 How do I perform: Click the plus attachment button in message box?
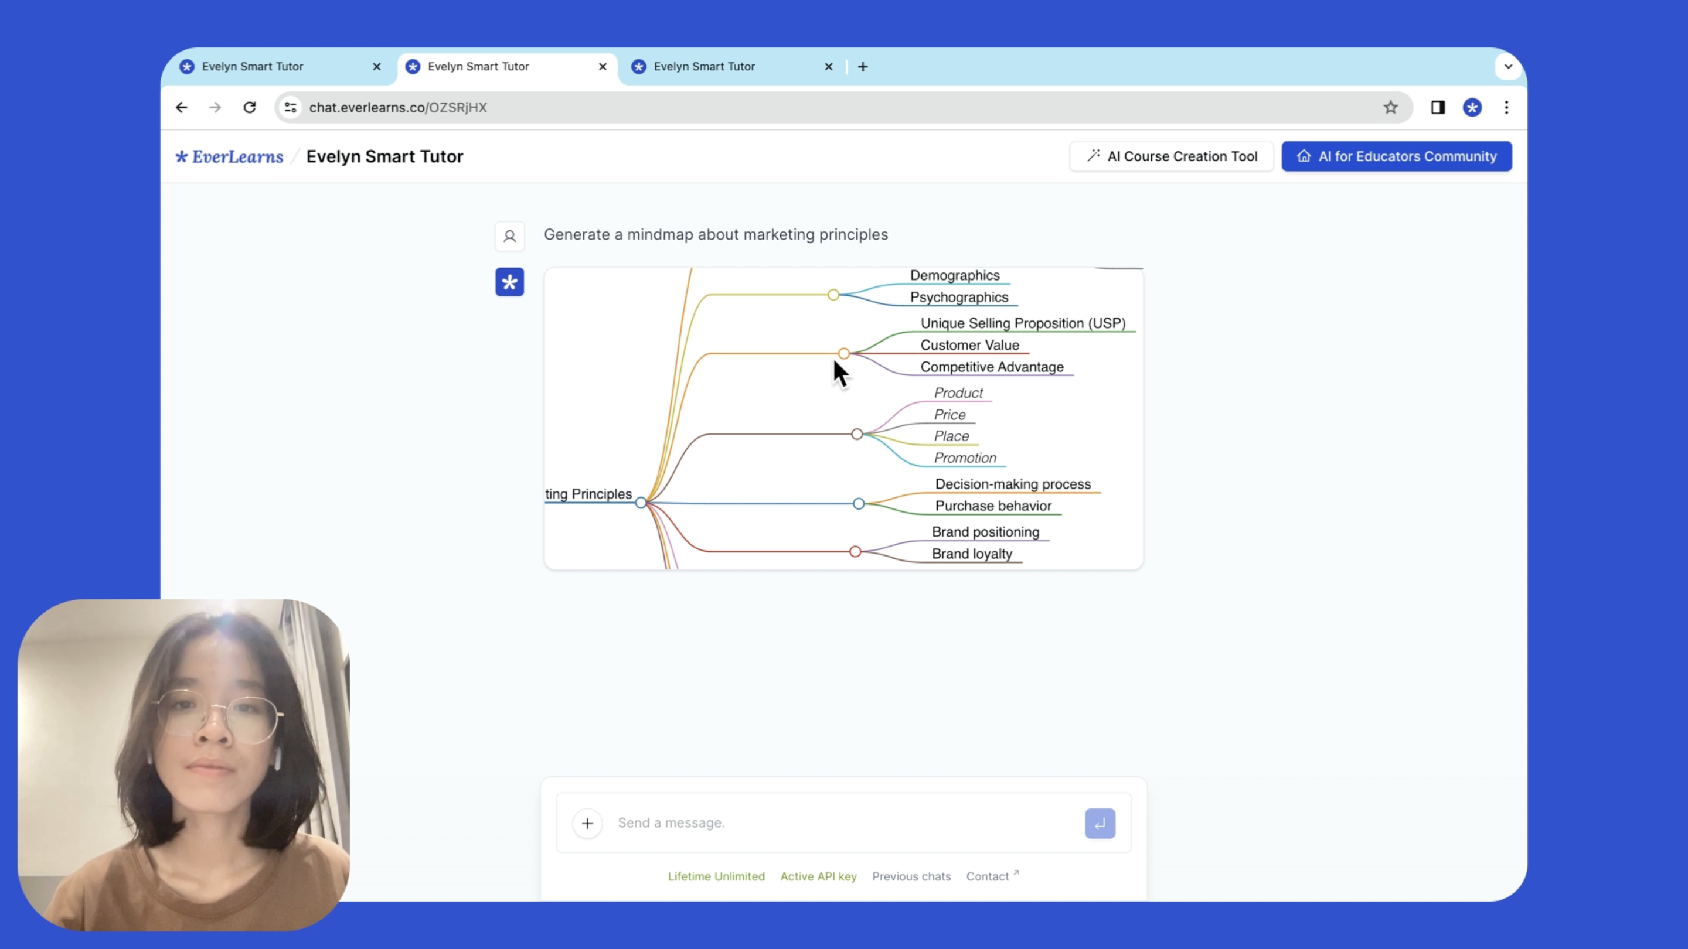coord(587,823)
